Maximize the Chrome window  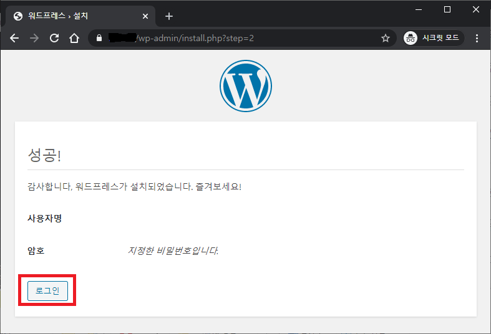[x=447, y=9]
